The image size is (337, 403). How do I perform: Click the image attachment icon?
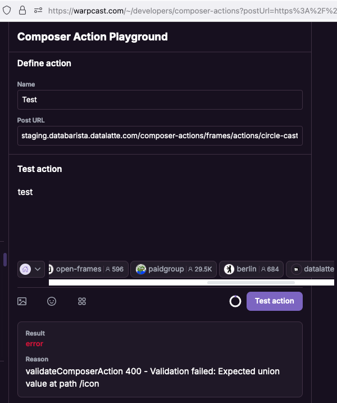22,301
